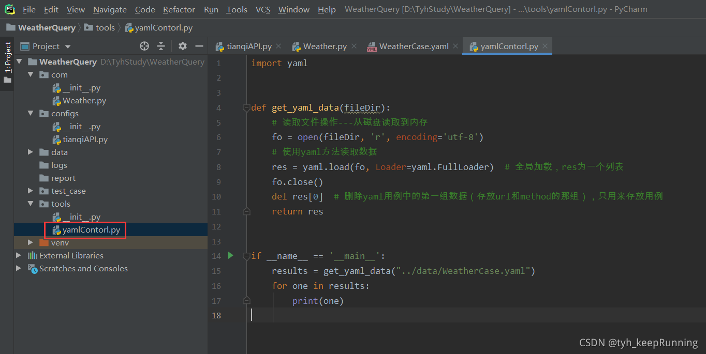706x354 pixels.
Task: Select yamlContorl.py in the project tree
Action: point(86,229)
